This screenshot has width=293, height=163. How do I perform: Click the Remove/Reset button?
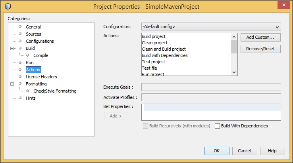click(260, 49)
